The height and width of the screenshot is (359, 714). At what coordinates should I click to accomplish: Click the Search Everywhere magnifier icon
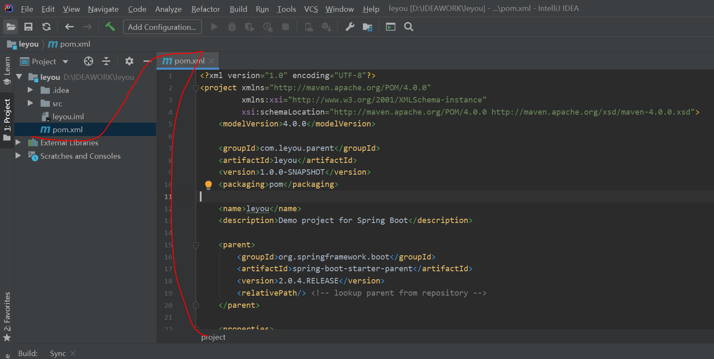click(x=409, y=27)
